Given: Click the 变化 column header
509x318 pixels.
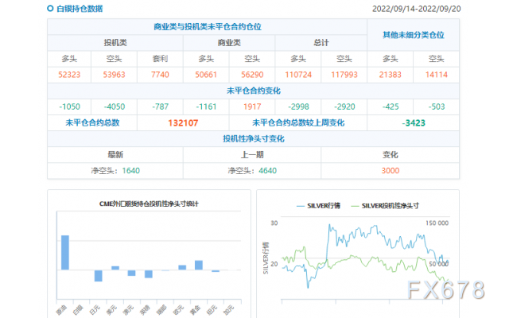Looking at the screenshot, I should click(x=390, y=155).
